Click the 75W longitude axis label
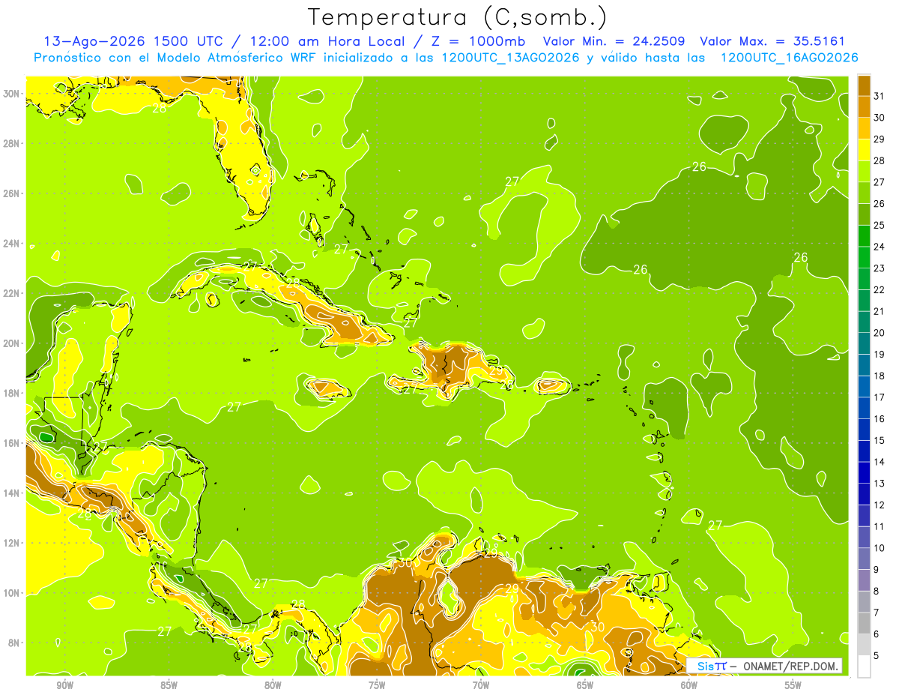 click(377, 686)
